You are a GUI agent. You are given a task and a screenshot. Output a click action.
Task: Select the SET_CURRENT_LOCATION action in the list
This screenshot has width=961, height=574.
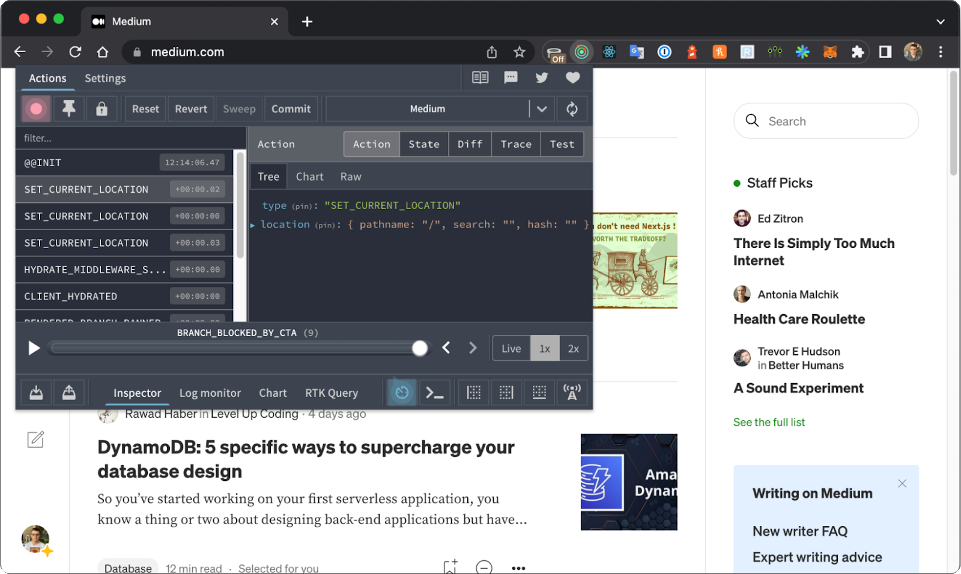point(86,189)
